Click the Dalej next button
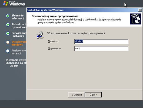The width and height of the screenshot is (143, 108). tap(93, 95)
